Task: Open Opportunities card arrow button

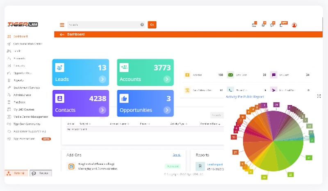Action: 167,110
